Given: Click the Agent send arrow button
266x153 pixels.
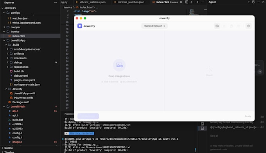Looking at the screenshot, I should (260, 72).
